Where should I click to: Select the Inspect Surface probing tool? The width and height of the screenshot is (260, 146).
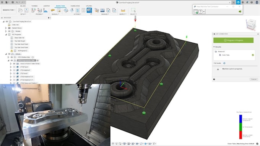[45, 10]
